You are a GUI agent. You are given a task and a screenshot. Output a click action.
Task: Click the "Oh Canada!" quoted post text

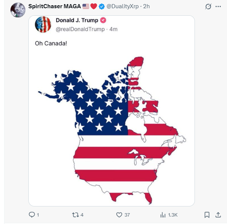(x=51, y=43)
